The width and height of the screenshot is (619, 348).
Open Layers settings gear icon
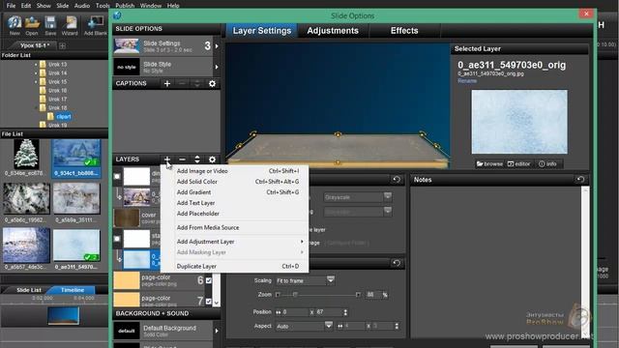(x=212, y=159)
